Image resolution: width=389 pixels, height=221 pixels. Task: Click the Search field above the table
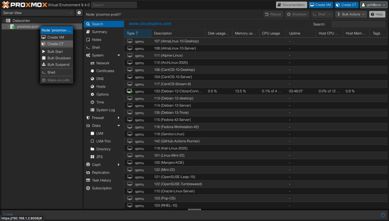point(357,24)
